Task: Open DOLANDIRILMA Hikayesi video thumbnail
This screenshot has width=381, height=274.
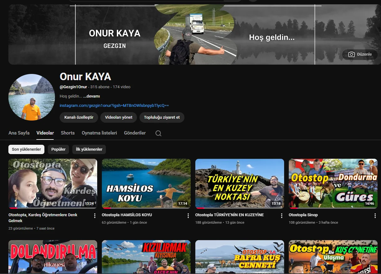Action: [53, 257]
